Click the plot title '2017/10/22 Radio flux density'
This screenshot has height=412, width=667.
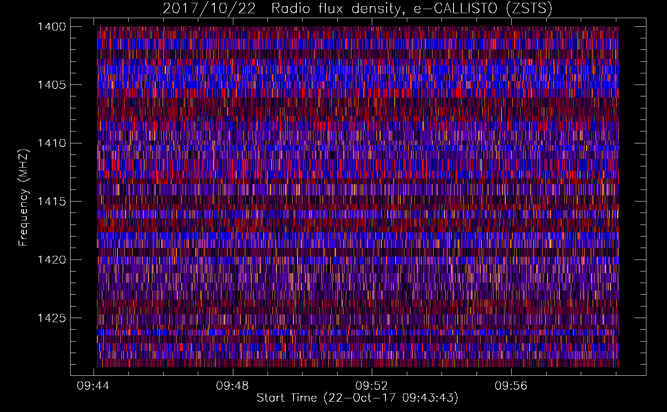click(x=357, y=8)
